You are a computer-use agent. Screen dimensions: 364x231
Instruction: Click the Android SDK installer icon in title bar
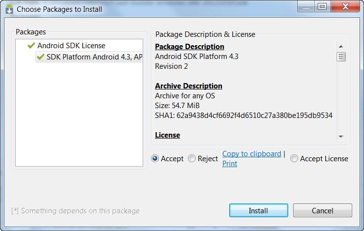[x=9, y=9]
